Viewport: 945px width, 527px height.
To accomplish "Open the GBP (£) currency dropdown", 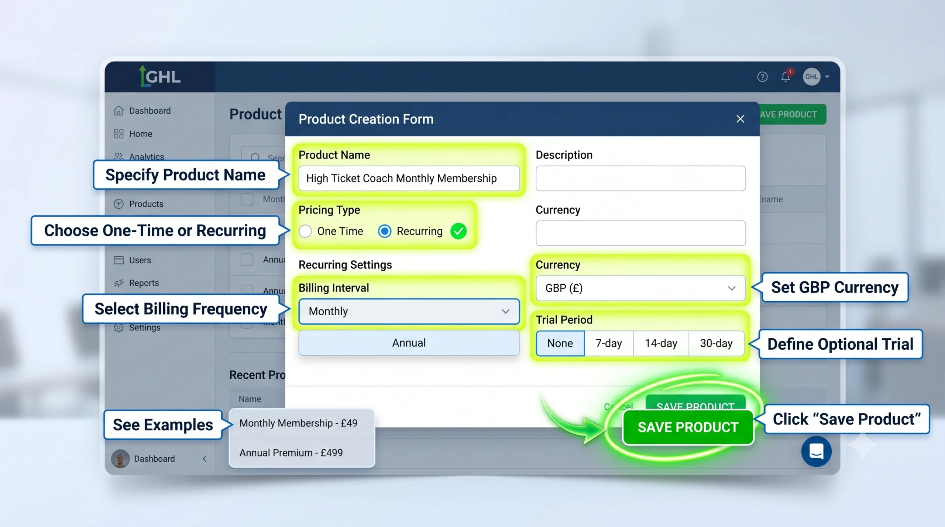I will (640, 288).
